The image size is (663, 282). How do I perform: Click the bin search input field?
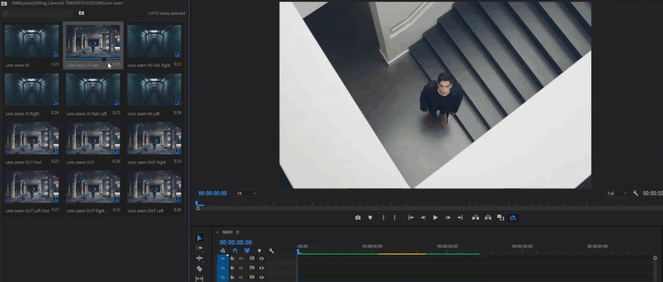37,13
